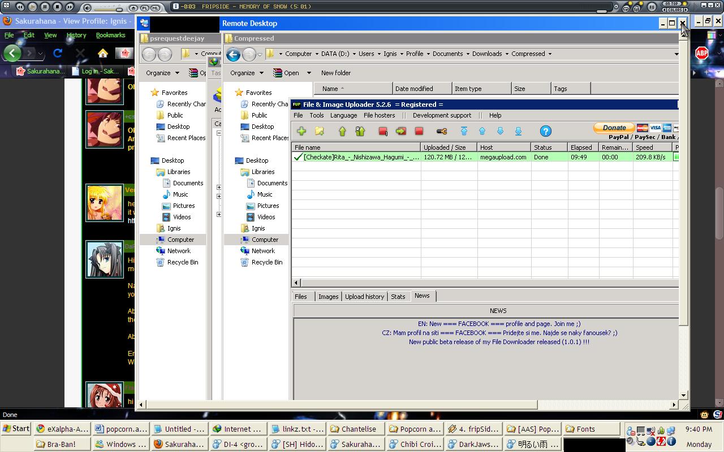Open Organize dropdown in psrequestdeejay window
This screenshot has height=452, width=724.
(x=162, y=73)
